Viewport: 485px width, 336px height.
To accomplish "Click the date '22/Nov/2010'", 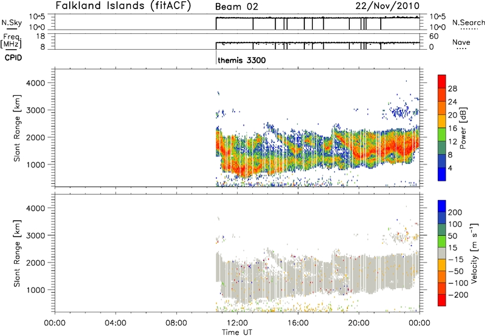I will click(387, 6).
